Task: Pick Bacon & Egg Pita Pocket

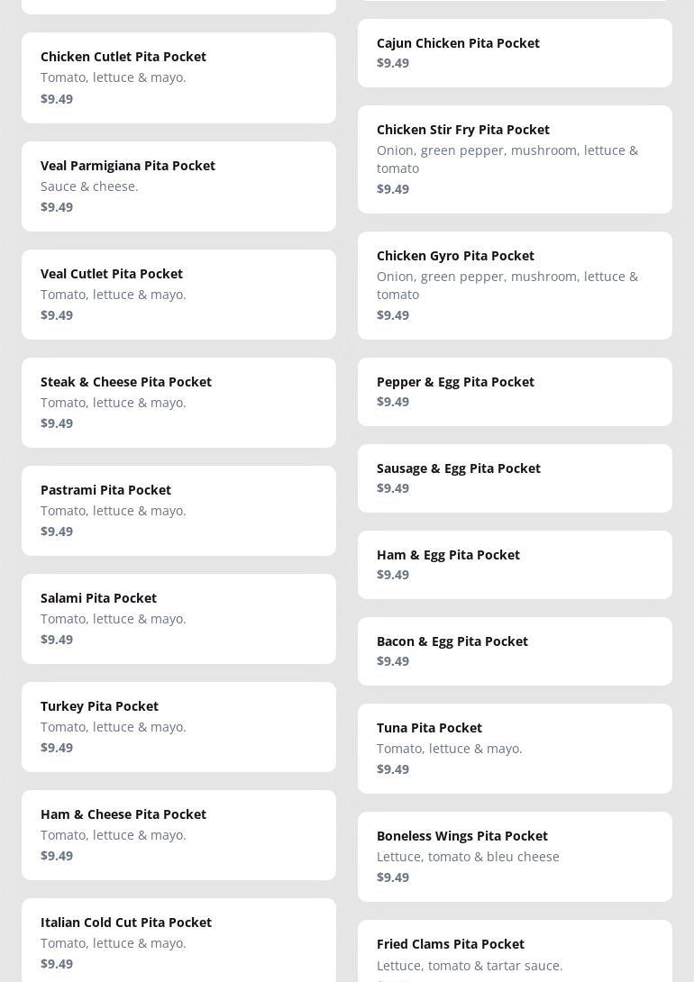Action: (x=515, y=650)
